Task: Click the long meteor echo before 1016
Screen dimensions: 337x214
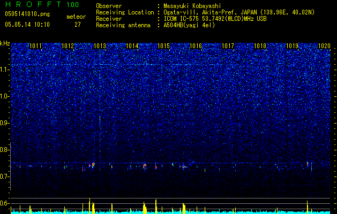Action: click(184, 166)
